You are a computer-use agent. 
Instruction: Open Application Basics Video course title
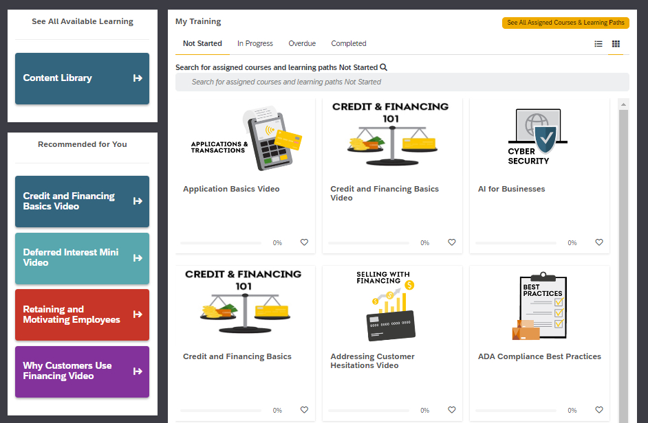click(231, 189)
